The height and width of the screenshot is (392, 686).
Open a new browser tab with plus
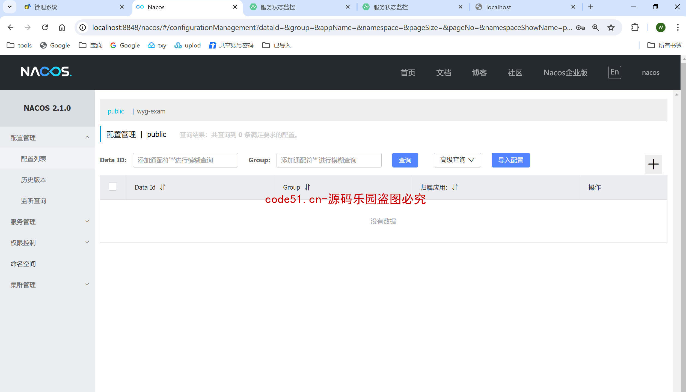click(x=591, y=7)
